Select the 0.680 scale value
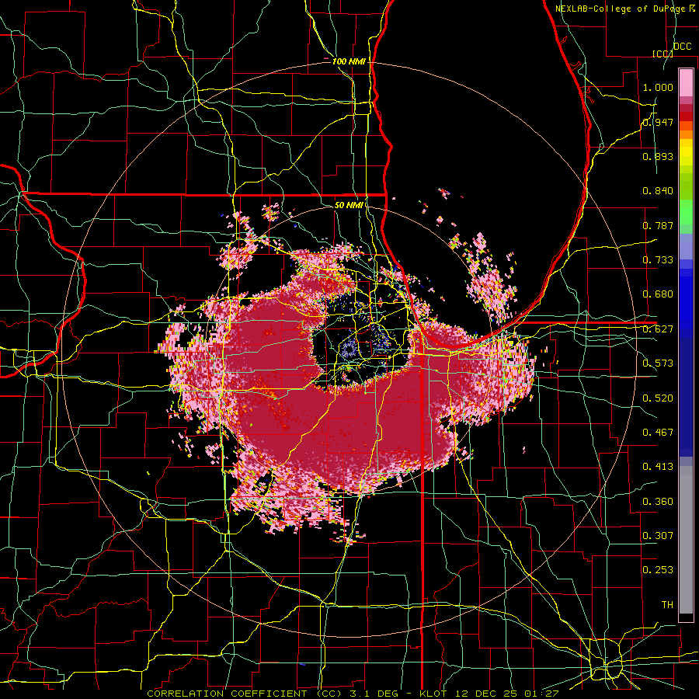This screenshot has width=699, height=699. tap(658, 294)
